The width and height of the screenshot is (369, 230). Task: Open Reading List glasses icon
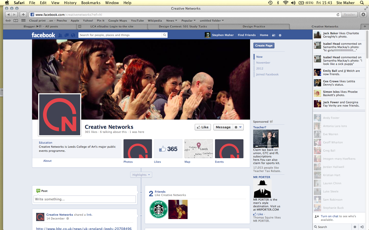pos(8,21)
